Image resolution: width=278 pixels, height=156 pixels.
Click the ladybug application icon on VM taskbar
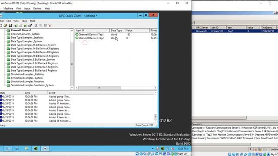(x=36, y=149)
